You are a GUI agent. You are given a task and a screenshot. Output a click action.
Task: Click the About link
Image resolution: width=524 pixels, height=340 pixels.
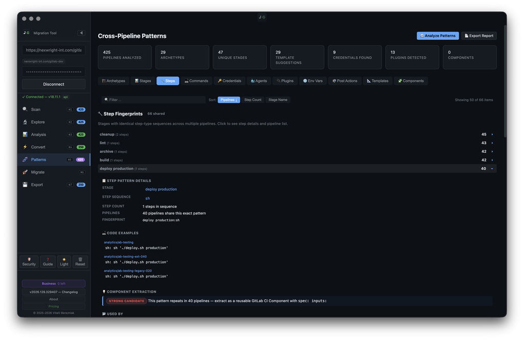point(53,299)
